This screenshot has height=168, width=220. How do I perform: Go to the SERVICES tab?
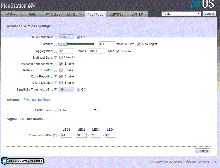pos(116,14)
